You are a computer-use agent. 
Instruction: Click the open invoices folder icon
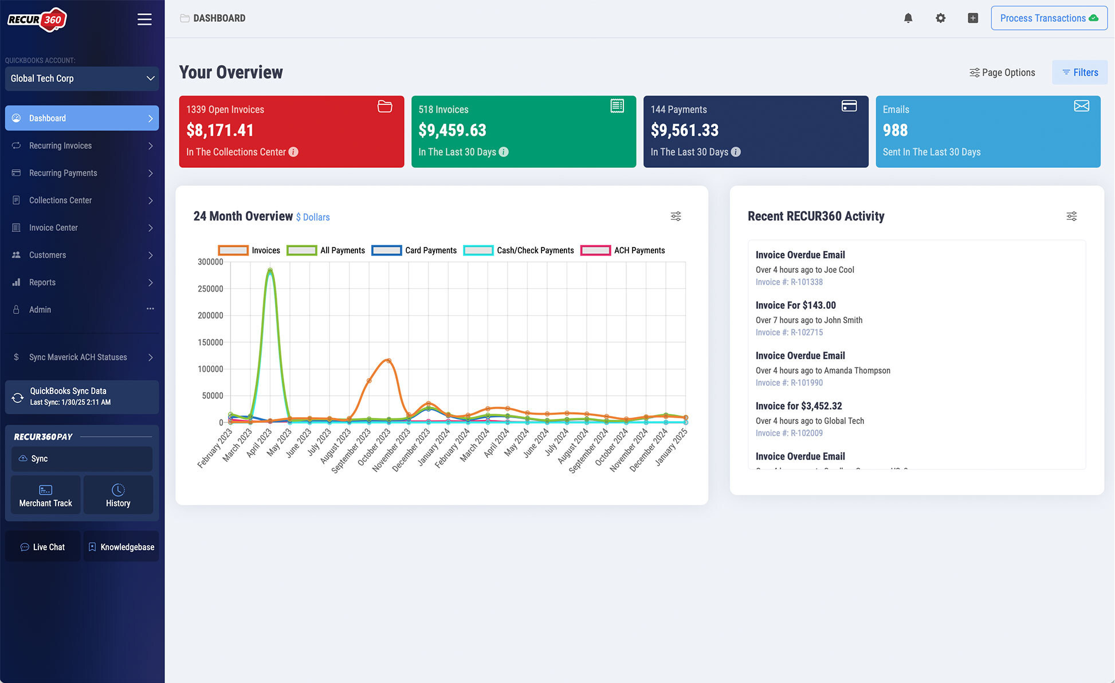pyautogui.click(x=385, y=107)
